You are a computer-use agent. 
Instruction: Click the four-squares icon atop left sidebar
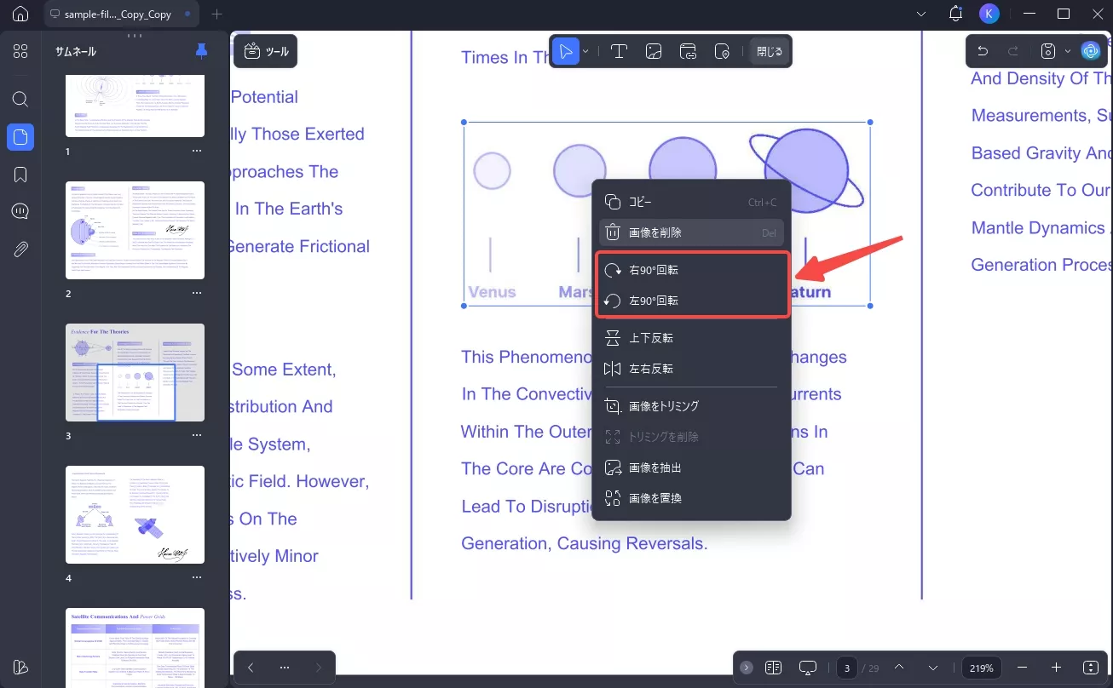(20, 51)
